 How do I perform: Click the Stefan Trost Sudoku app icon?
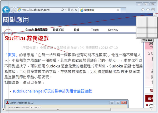(x=7, y=103)
